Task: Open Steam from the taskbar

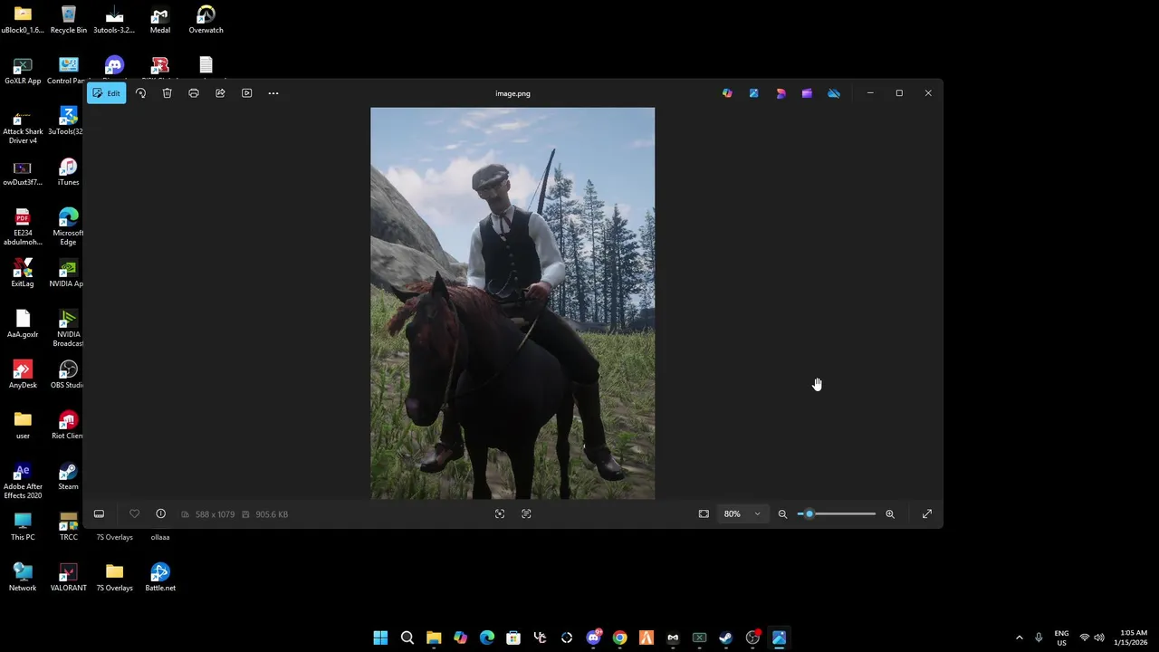Action: click(x=725, y=638)
